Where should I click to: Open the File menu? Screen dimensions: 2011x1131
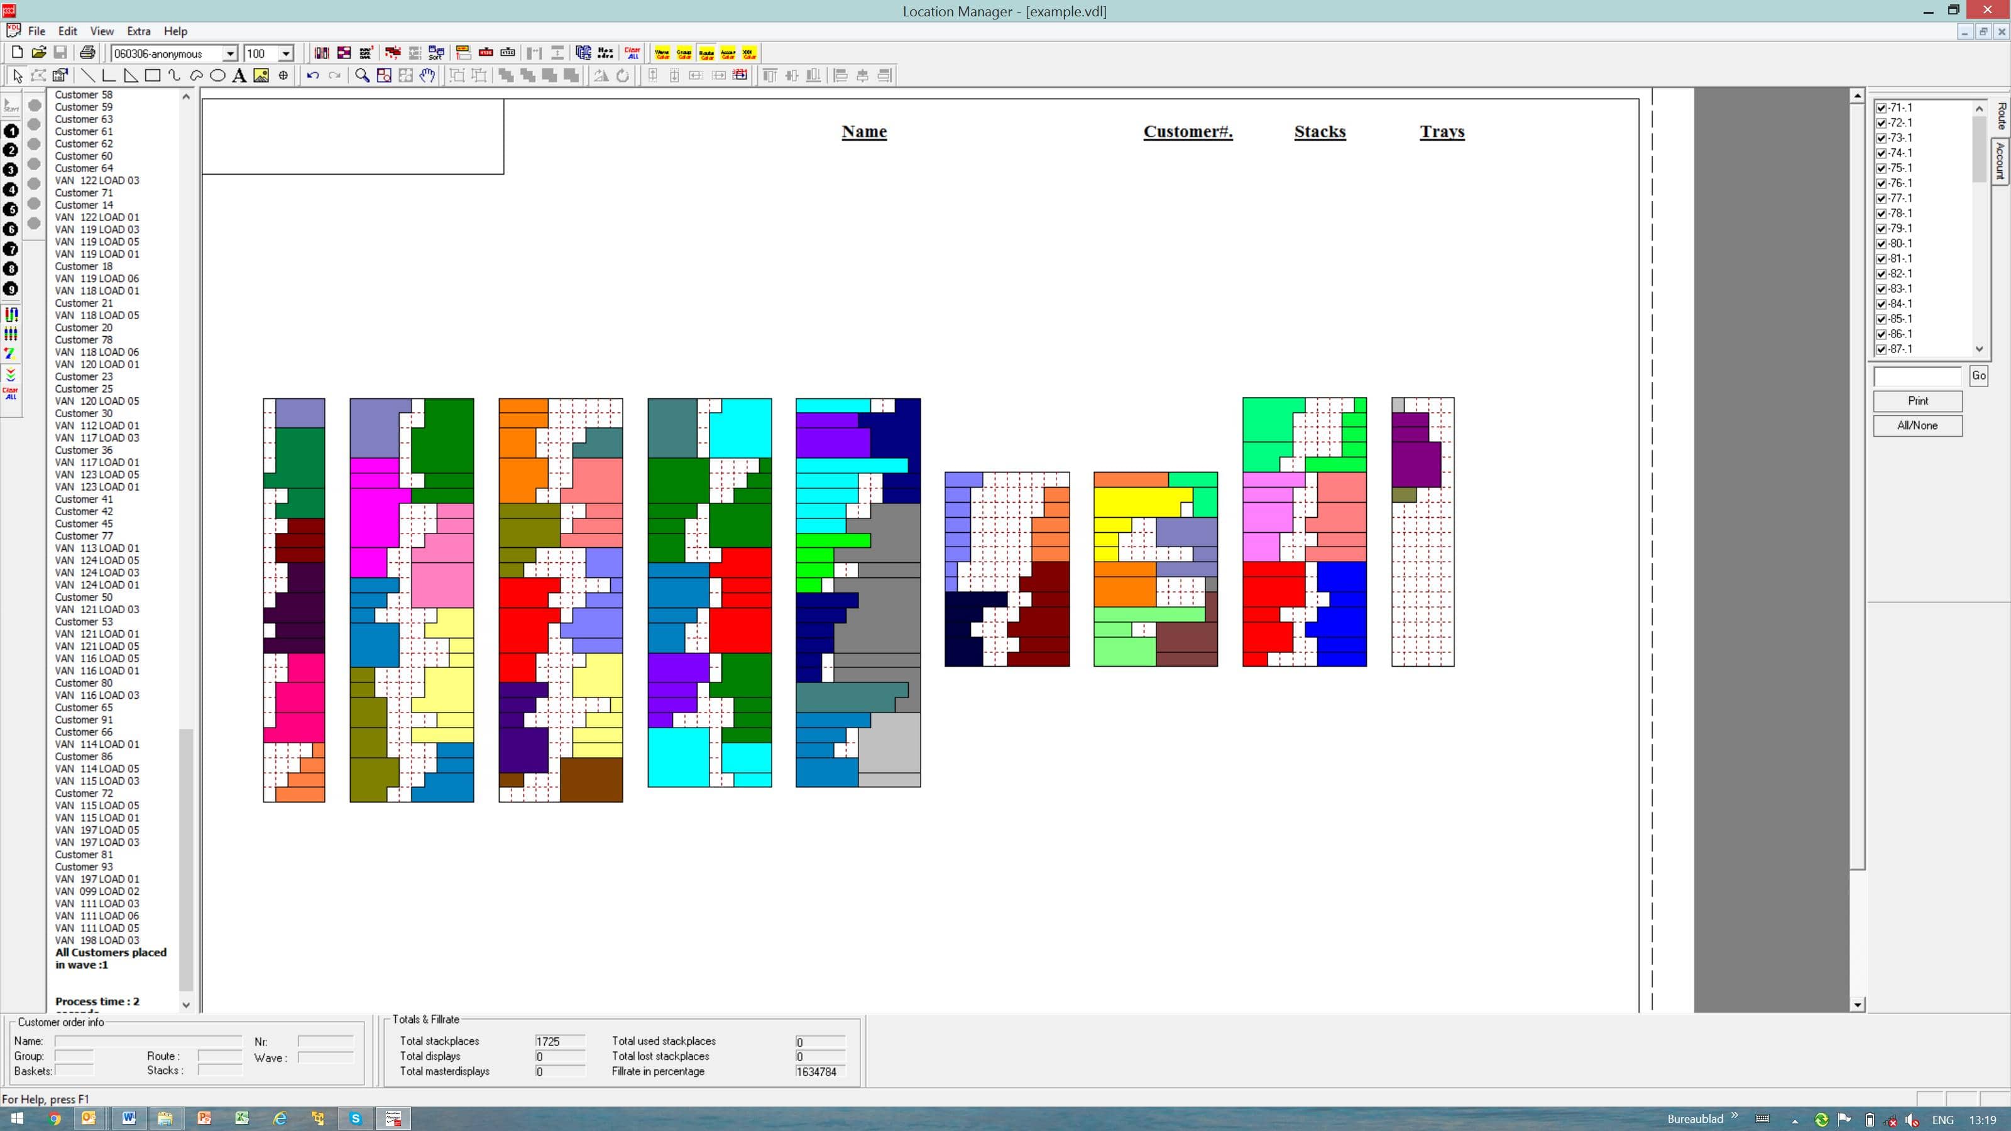[x=37, y=30]
